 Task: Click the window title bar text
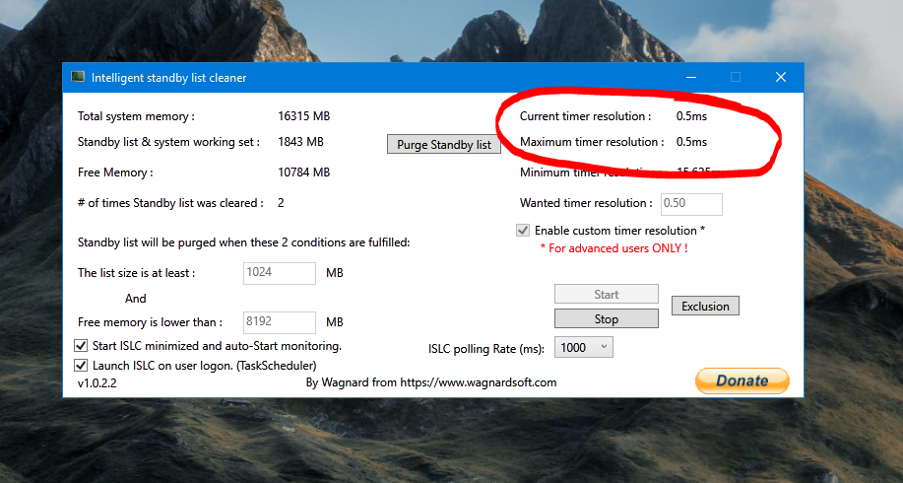(169, 77)
